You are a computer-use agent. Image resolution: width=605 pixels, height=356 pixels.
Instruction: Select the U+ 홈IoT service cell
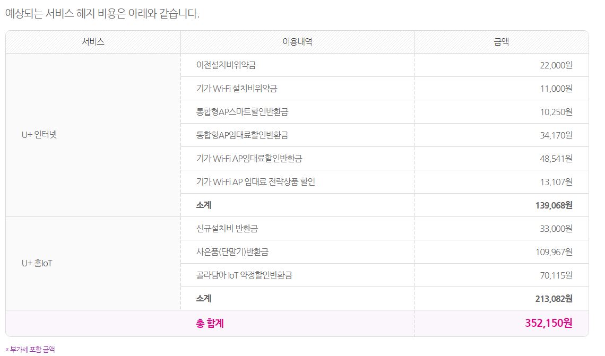37,263
